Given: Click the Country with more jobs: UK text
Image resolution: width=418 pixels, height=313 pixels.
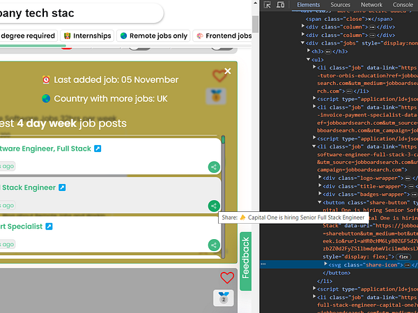Looking at the screenshot, I should pos(111,99).
